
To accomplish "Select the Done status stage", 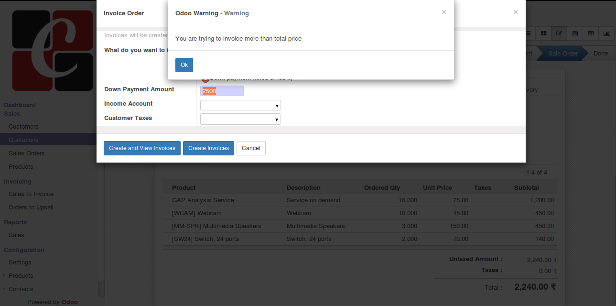I will 600,54.
